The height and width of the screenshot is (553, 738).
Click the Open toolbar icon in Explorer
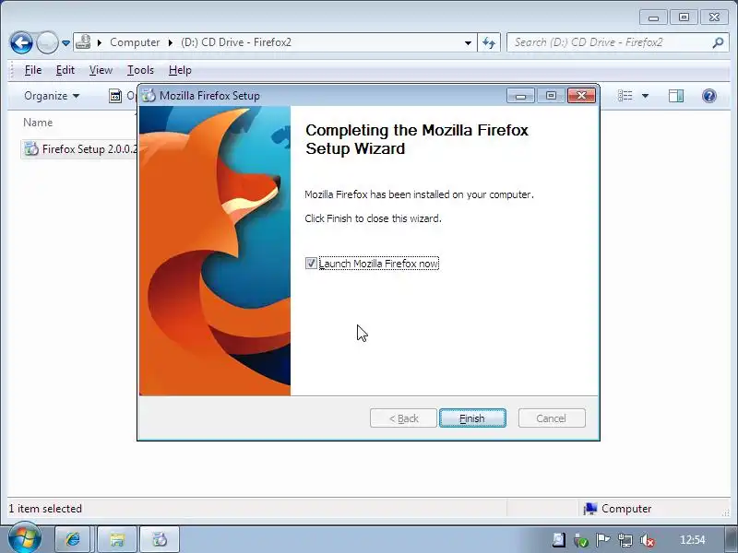[115, 96]
